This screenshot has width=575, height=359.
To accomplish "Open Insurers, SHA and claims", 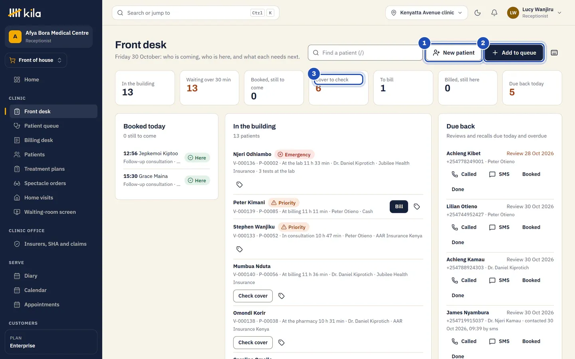I will pyautogui.click(x=54, y=244).
